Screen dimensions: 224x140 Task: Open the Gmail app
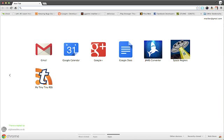coord(44,49)
